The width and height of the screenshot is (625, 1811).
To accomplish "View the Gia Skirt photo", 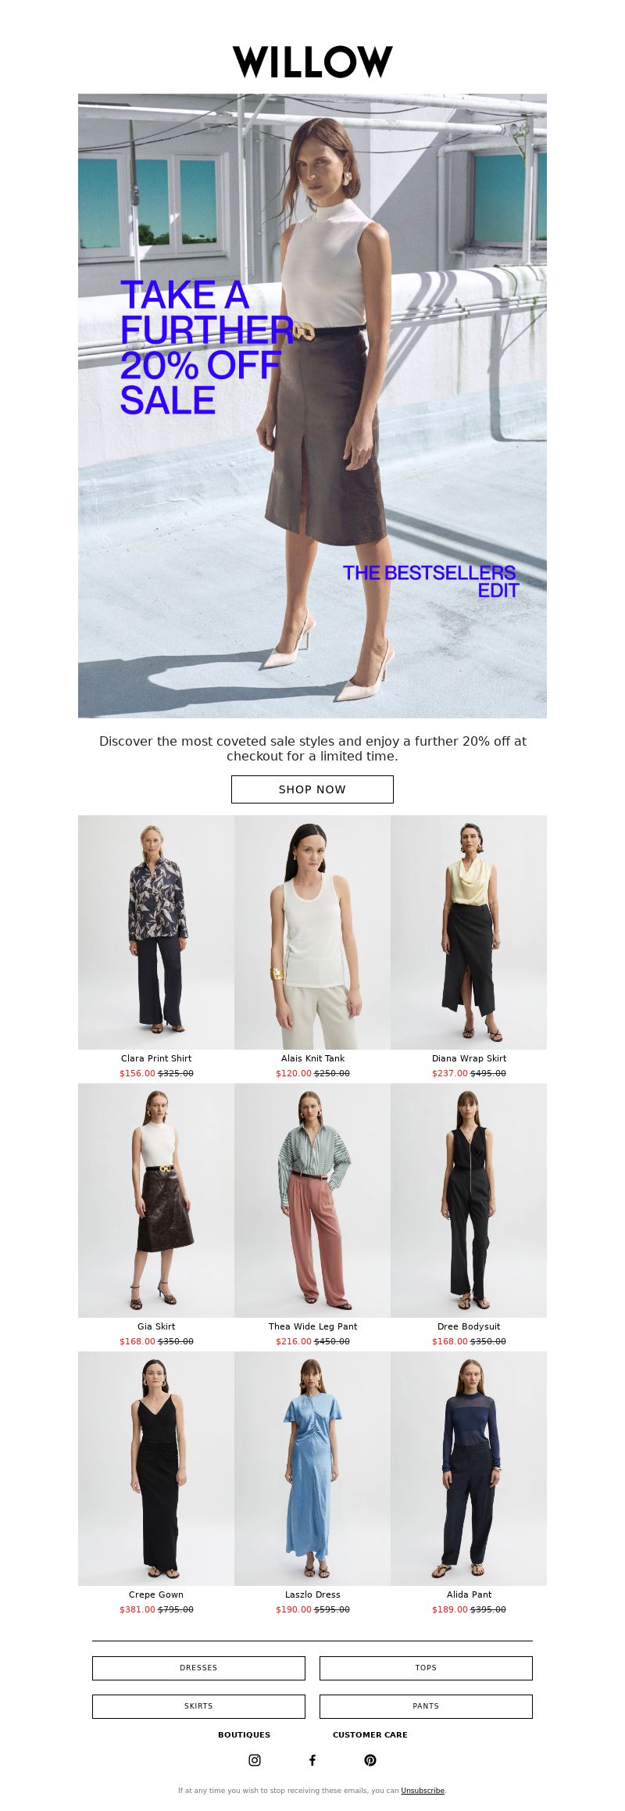I will point(156,1201).
